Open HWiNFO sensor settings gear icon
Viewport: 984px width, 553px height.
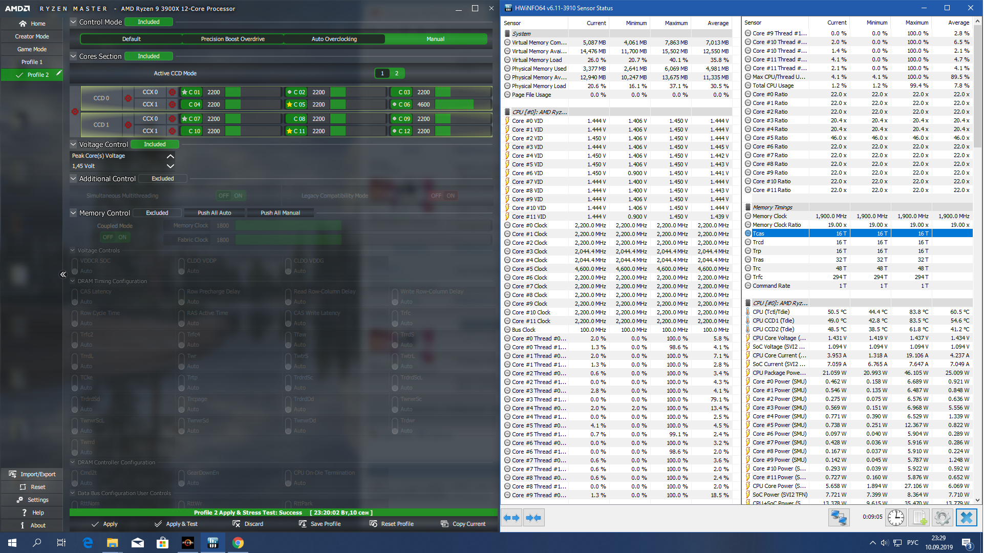942,518
